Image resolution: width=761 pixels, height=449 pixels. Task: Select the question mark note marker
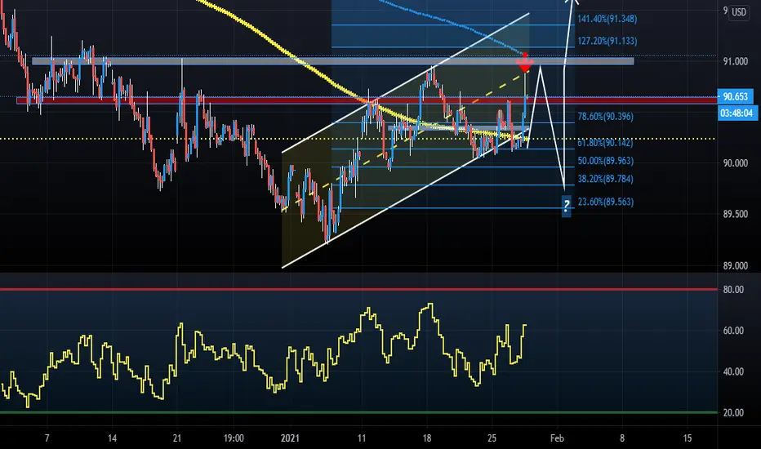coord(566,206)
